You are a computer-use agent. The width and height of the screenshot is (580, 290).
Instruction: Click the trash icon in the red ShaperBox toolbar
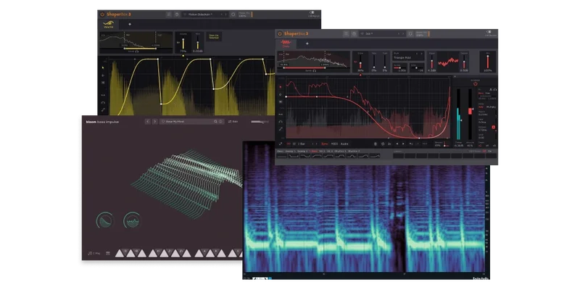pos(375,144)
